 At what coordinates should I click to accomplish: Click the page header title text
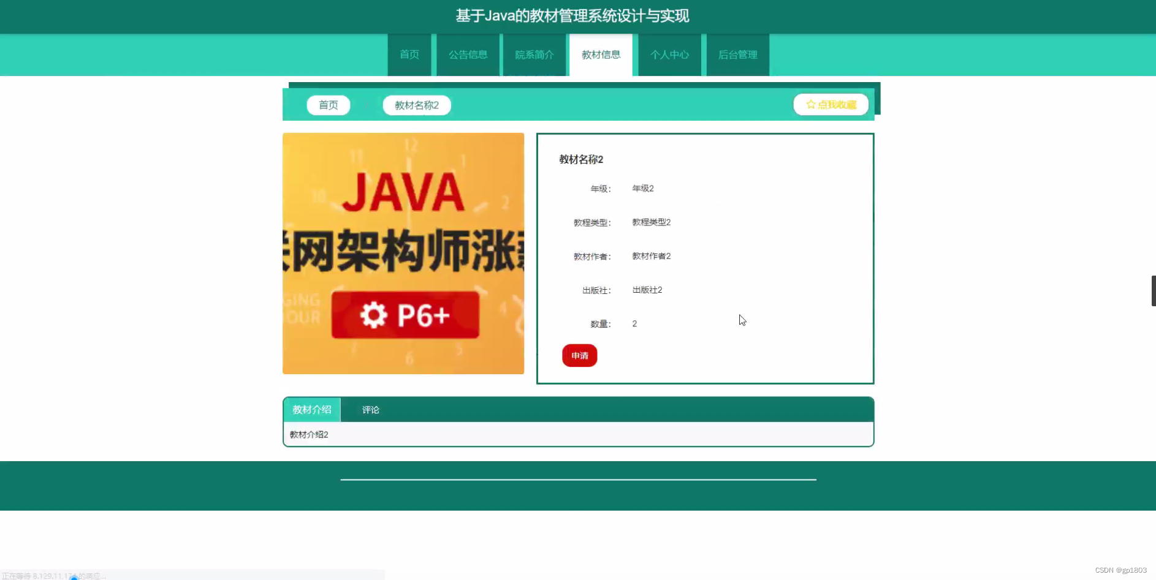click(x=571, y=16)
